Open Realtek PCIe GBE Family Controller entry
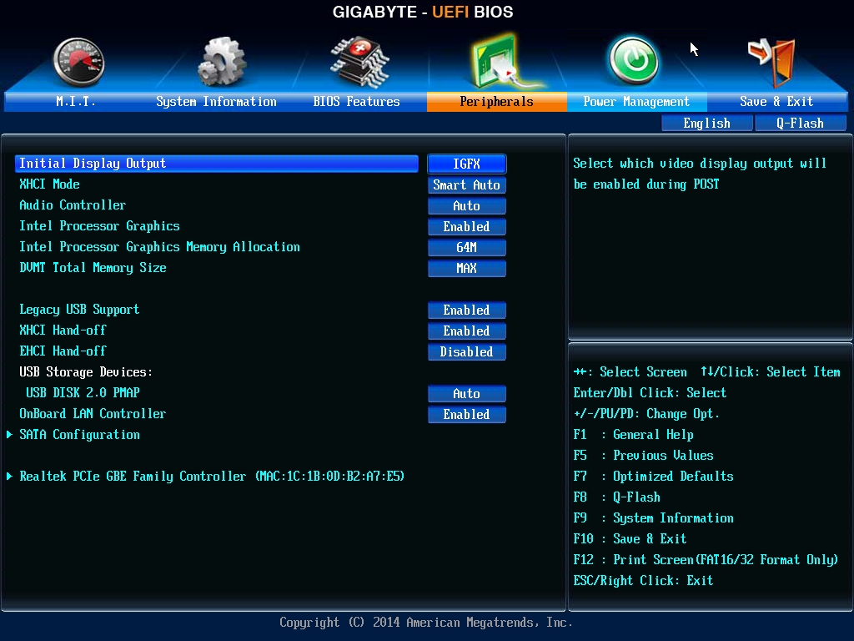The image size is (854, 641). click(x=212, y=476)
